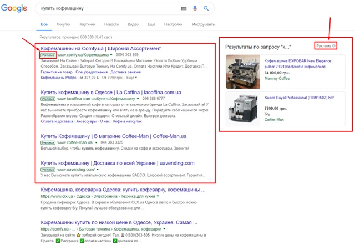Screen dimensions: 355x245
Task: Open the 'Гарантия на товар' sitelink
Action: 57,72
